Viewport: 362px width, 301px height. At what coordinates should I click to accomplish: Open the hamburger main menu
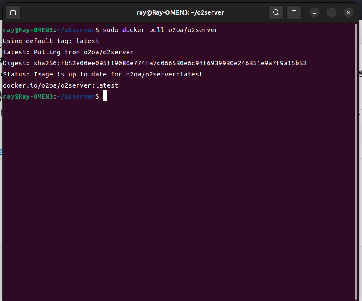(294, 12)
